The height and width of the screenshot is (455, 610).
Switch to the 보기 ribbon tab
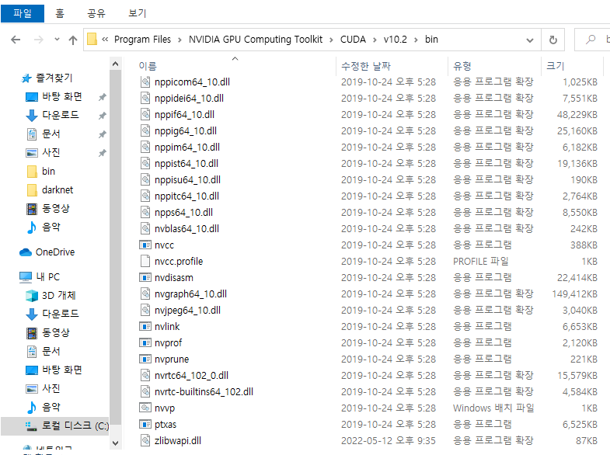coord(137,14)
